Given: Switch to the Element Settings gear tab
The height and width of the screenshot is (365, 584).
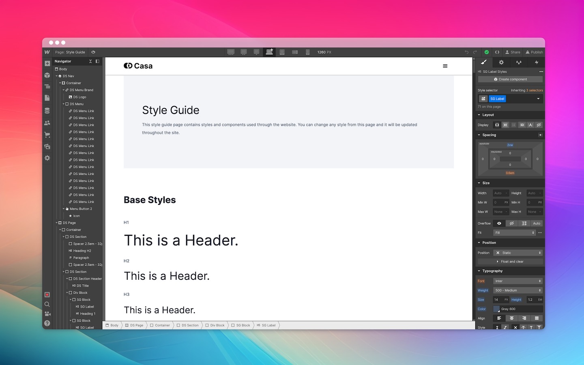Looking at the screenshot, I should tap(501, 62).
